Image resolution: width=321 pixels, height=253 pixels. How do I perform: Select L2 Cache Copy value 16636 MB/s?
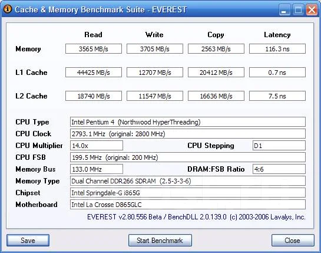click(216, 96)
